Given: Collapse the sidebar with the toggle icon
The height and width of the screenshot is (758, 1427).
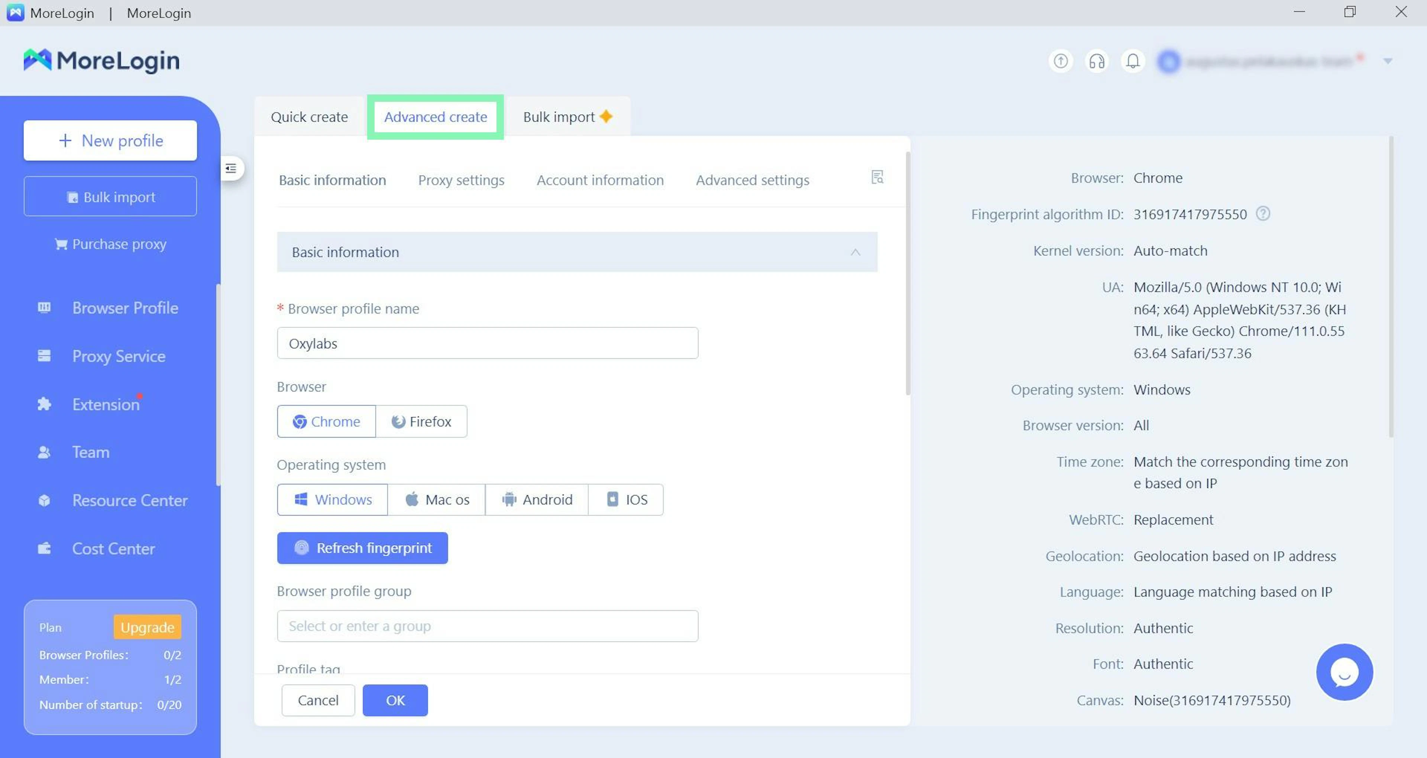Looking at the screenshot, I should pyautogui.click(x=231, y=168).
